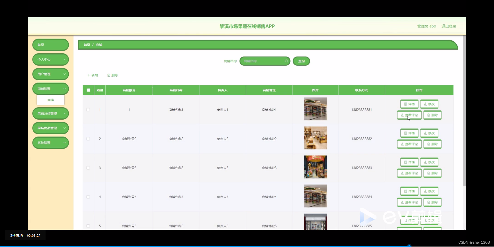Open the 商铺 submenu item

pyautogui.click(x=50, y=100)
